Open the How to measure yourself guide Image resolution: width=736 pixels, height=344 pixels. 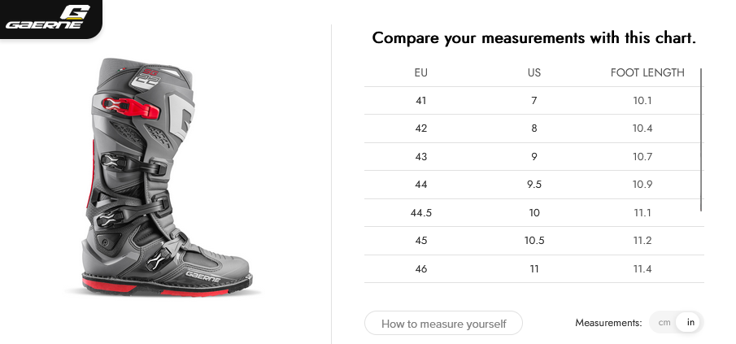443,324
